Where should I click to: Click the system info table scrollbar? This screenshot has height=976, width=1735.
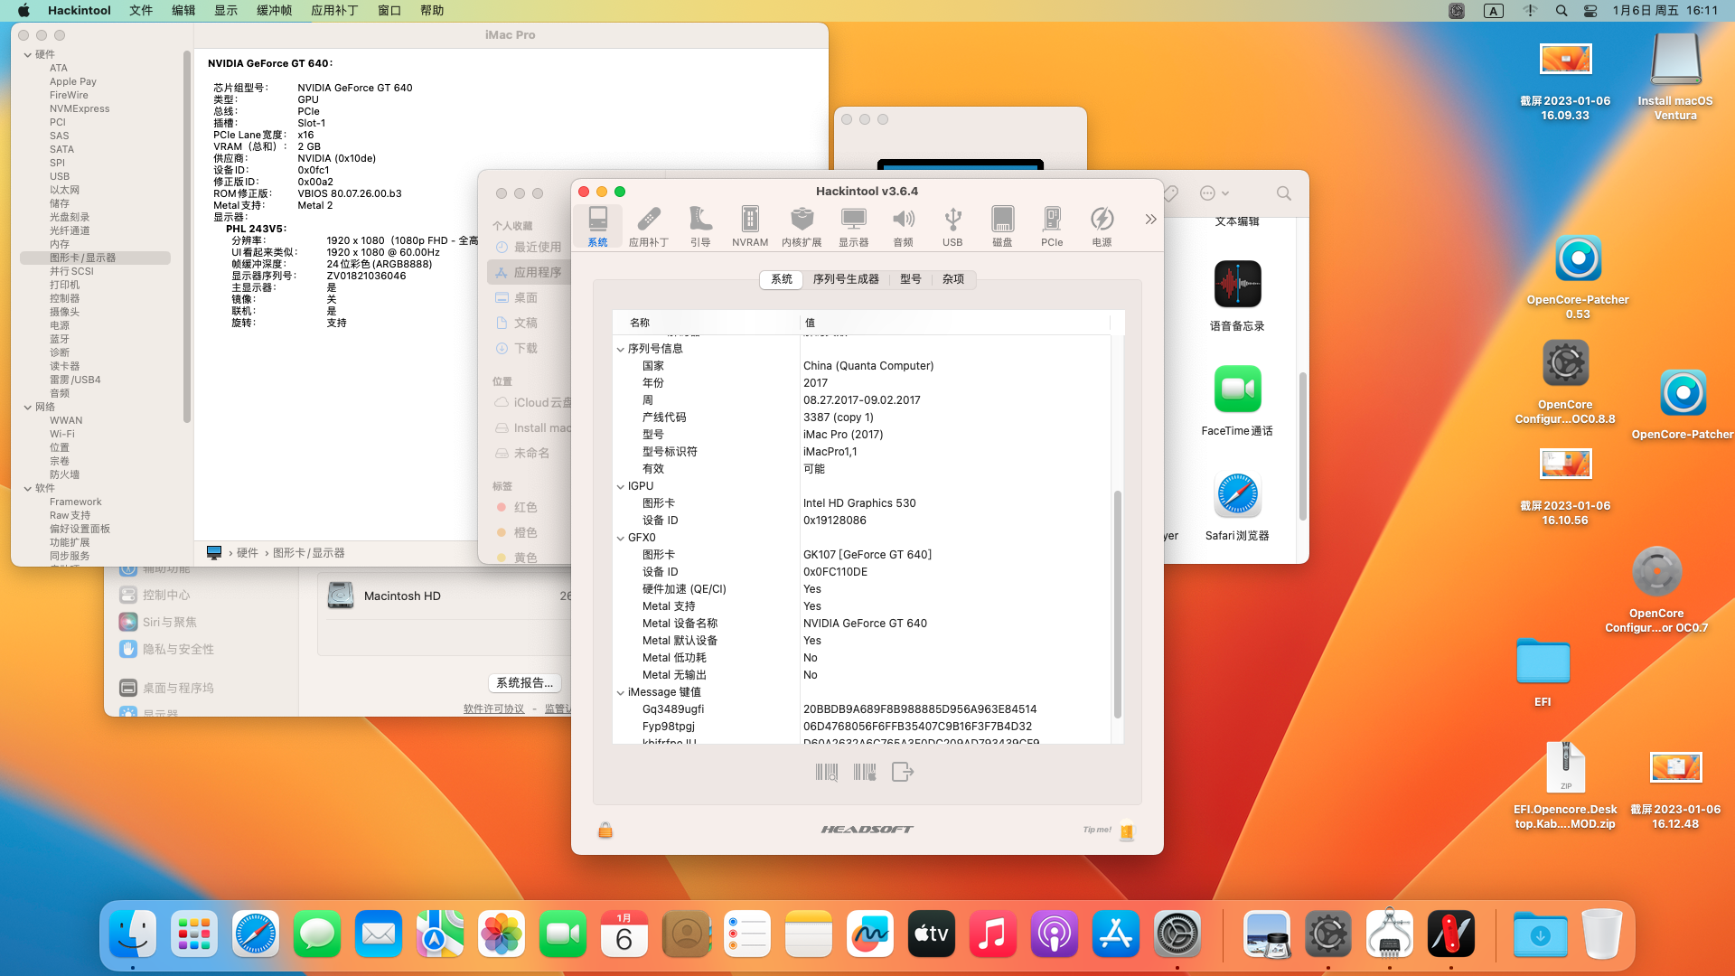(x=1117, y=604)
